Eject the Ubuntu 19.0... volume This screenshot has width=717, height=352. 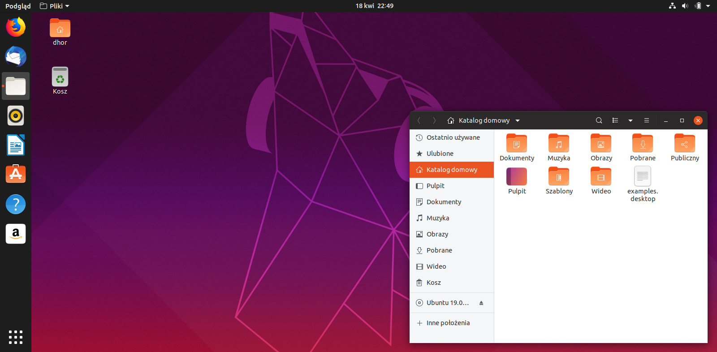coord(481,303)
